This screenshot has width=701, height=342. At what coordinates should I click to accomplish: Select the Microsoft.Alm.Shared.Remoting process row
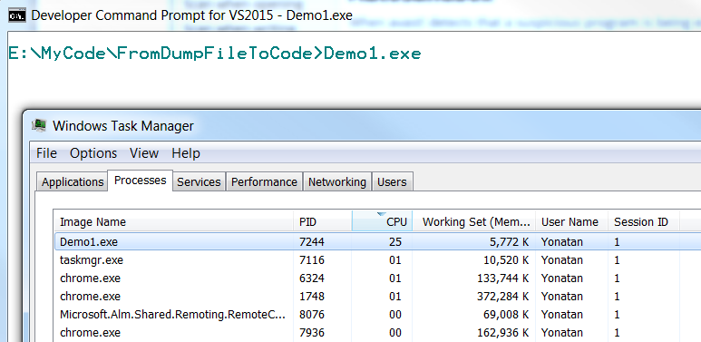378,315
